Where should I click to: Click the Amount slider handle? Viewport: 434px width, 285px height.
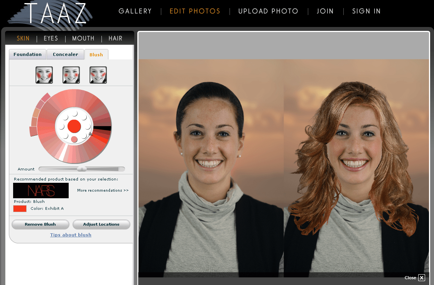pos(82,169)
